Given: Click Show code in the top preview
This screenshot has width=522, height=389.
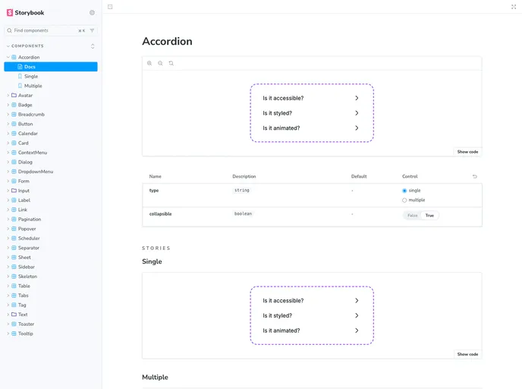Looking at the screenshot, I should click(467, 152).
